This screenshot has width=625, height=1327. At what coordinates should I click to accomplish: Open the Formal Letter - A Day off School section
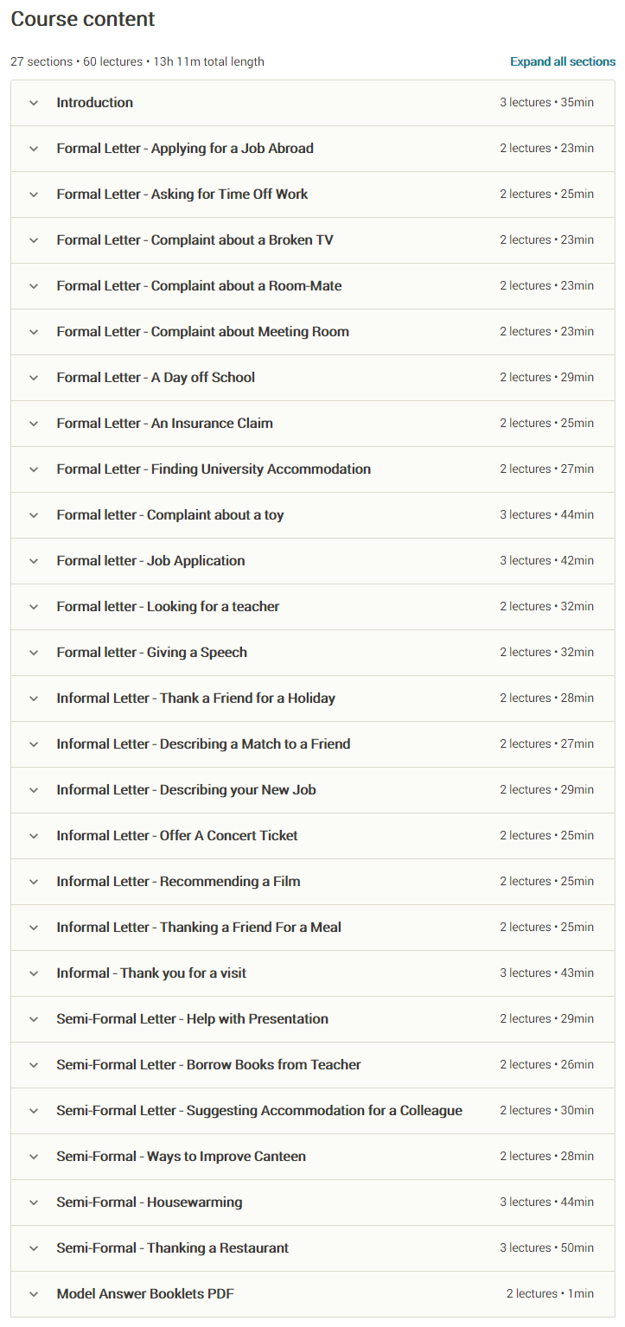156,378
